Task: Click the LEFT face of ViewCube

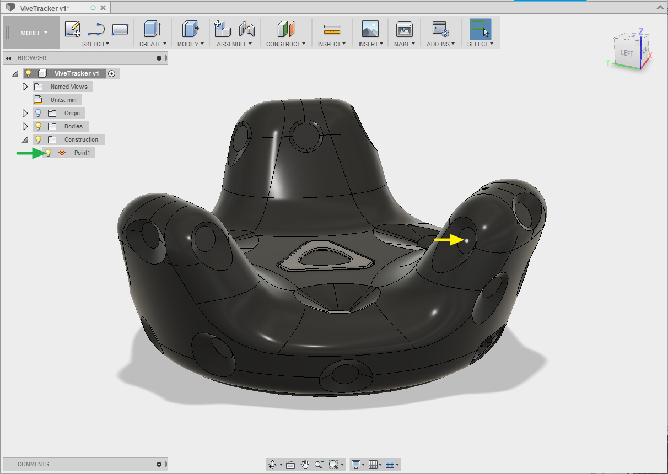Action: (x=627, y=53)
